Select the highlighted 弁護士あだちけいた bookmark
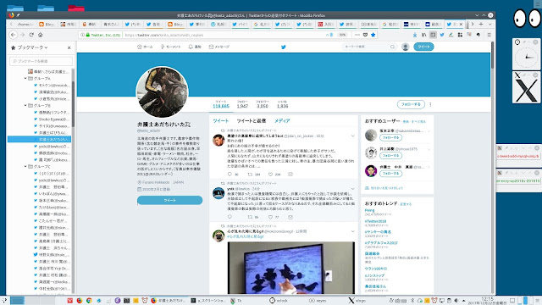542x305 pixels. click(39, 139)
